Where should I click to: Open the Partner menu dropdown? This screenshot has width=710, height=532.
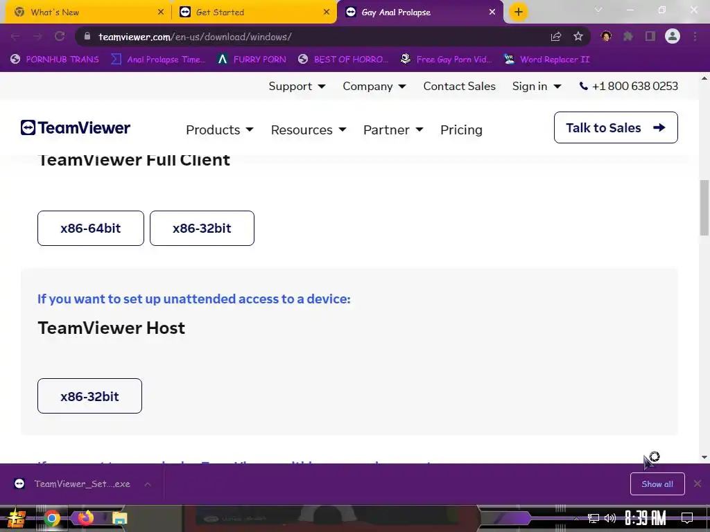click(x=393, y=130)
